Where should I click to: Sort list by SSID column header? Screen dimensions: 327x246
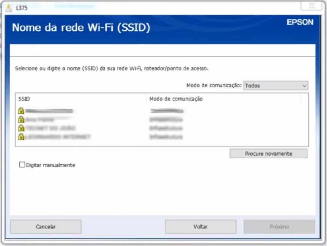click(x=80, y=99)
